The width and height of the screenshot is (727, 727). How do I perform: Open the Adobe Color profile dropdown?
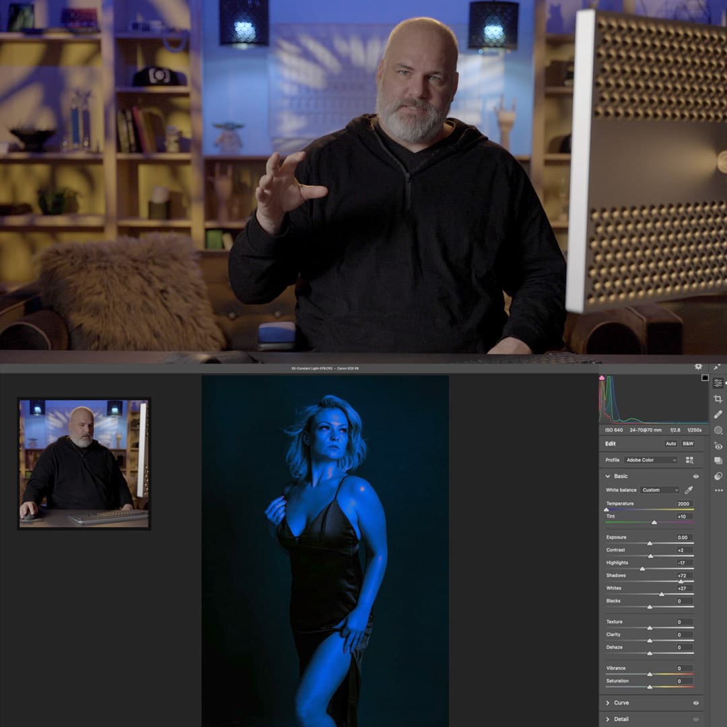click(x=651, y=460)
